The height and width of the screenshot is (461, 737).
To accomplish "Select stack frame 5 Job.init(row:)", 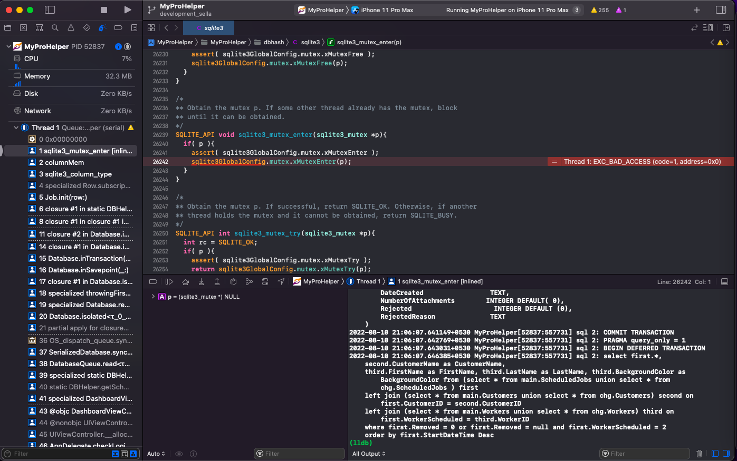I will [71, 197].
